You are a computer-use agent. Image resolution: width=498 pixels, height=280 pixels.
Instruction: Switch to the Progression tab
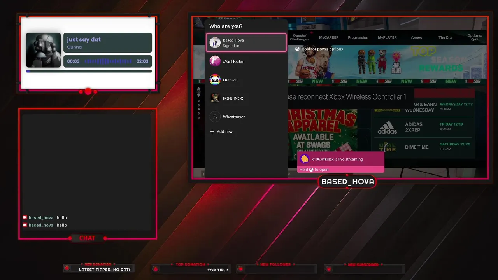click(358, 37)
